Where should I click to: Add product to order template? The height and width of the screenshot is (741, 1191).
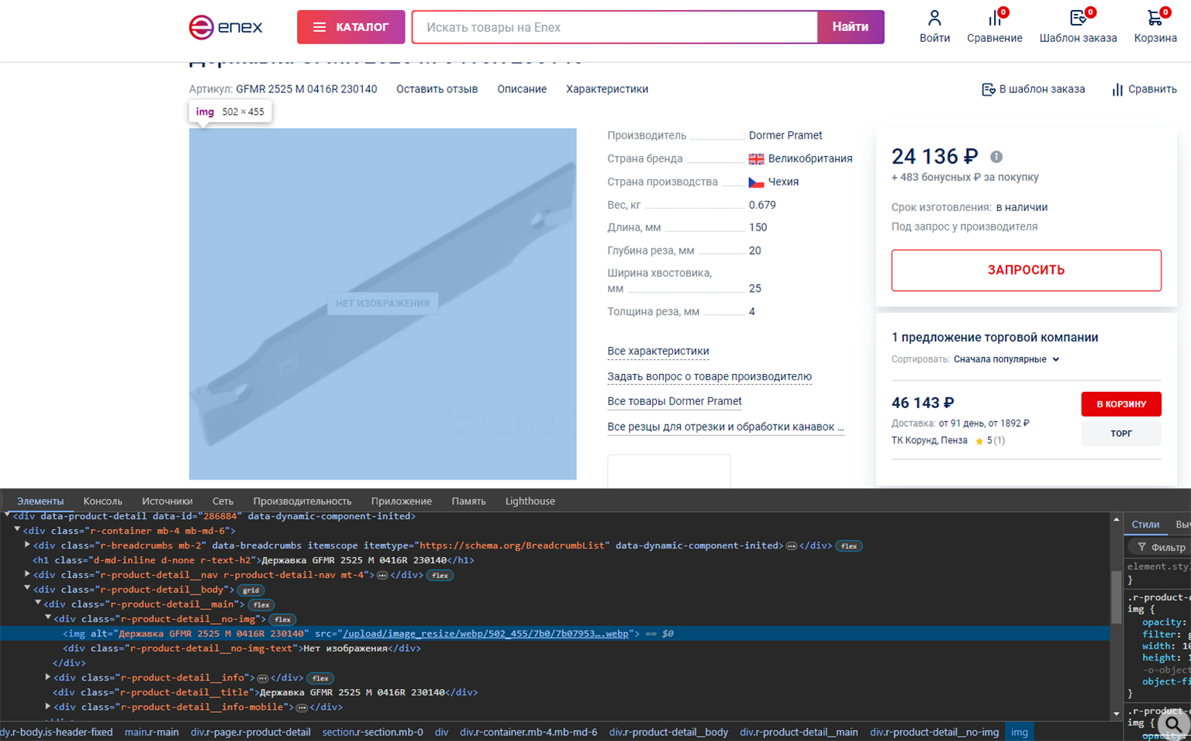[1033, 89]
